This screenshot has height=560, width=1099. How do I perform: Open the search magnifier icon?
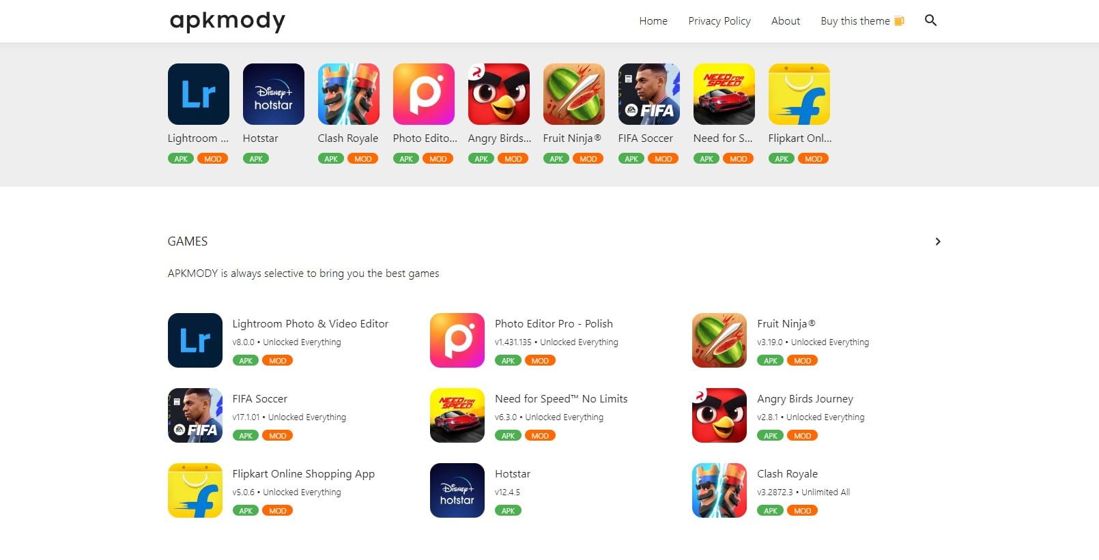click(x=930, y=20)
